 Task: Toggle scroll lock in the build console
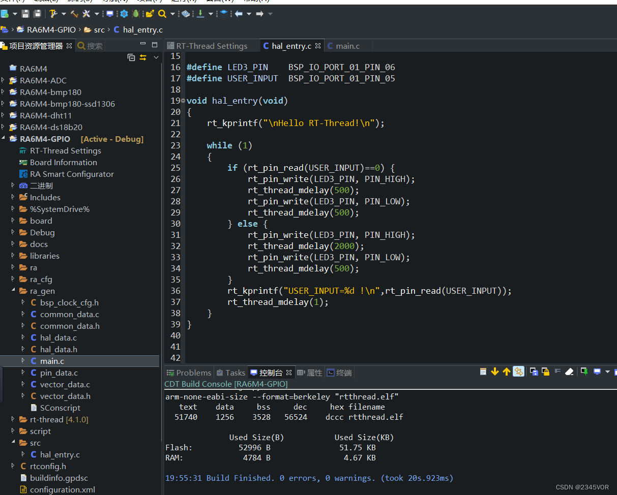coord(545,372)
